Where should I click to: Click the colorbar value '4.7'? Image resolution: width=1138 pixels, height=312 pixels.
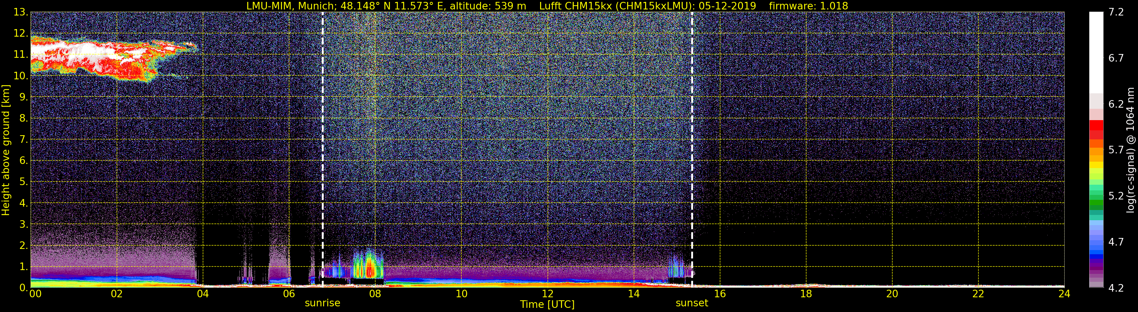[x=1116, y=242]
